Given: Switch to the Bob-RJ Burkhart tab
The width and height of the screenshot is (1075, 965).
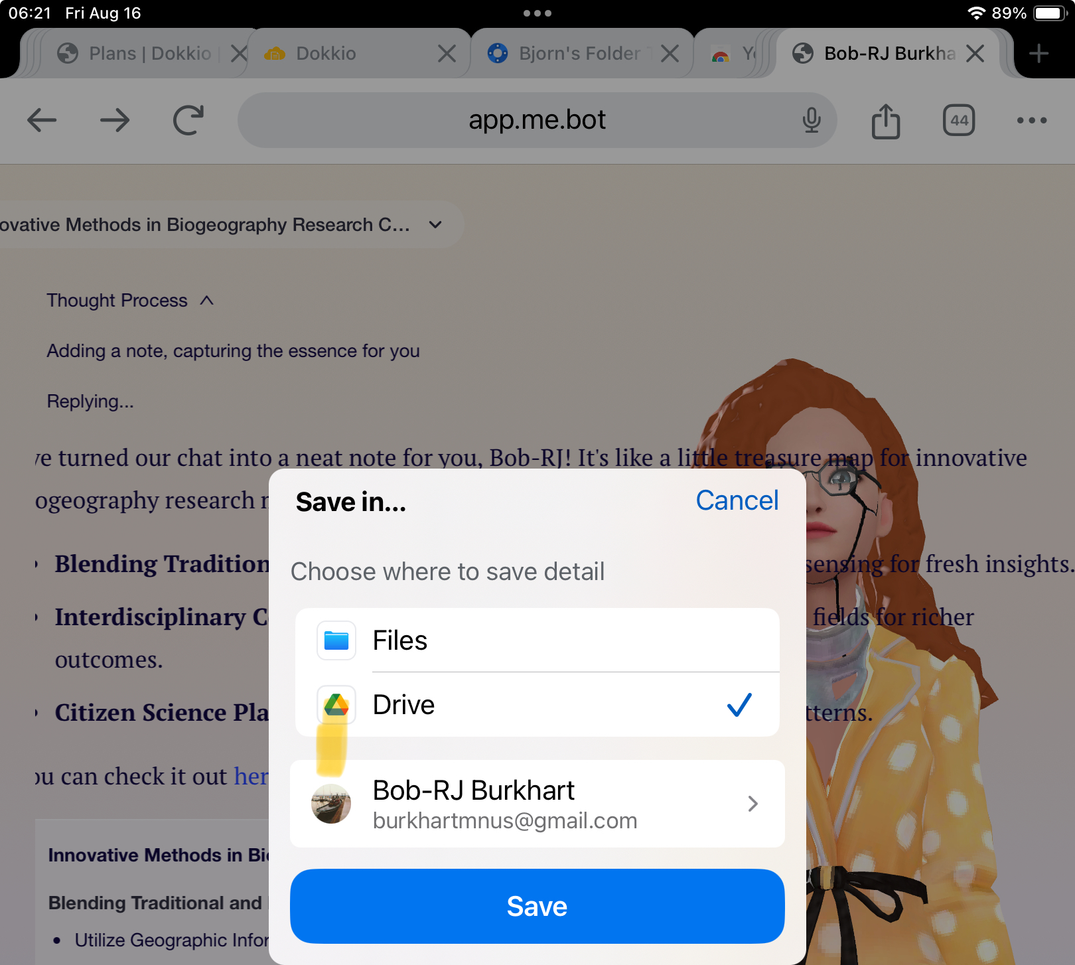Looking at the screenshot, I should [x=889, y=53].
